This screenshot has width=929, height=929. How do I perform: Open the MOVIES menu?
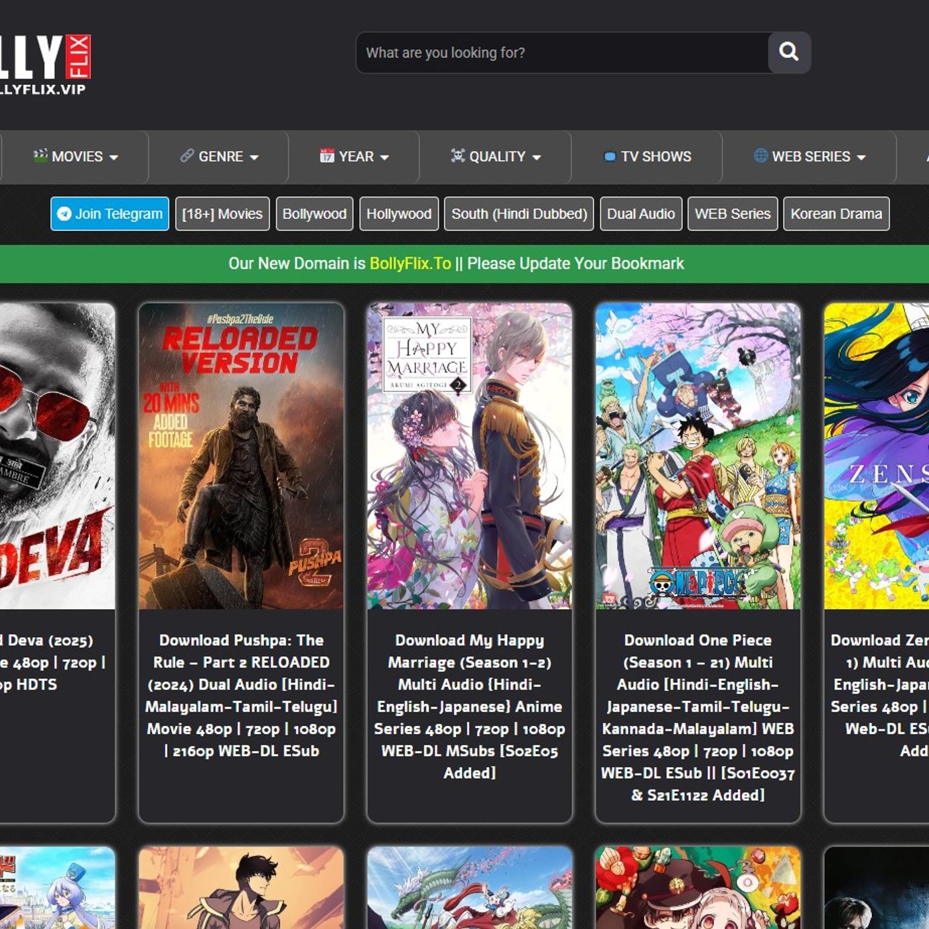[x=75, y=157]
